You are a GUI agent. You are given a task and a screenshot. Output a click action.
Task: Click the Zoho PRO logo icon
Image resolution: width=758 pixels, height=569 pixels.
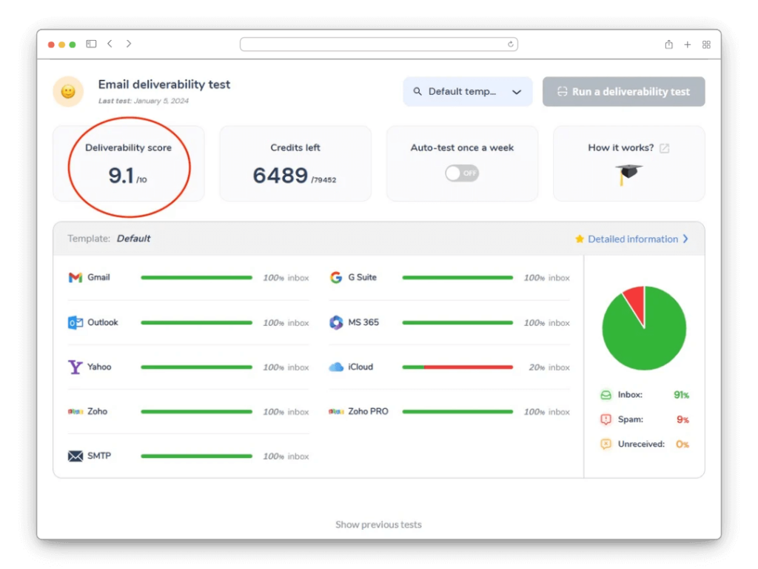pyautogui.click(x=336, y=411)
